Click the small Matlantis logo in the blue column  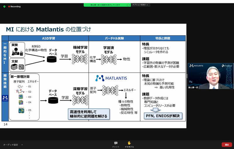click(x=5, y=98)
